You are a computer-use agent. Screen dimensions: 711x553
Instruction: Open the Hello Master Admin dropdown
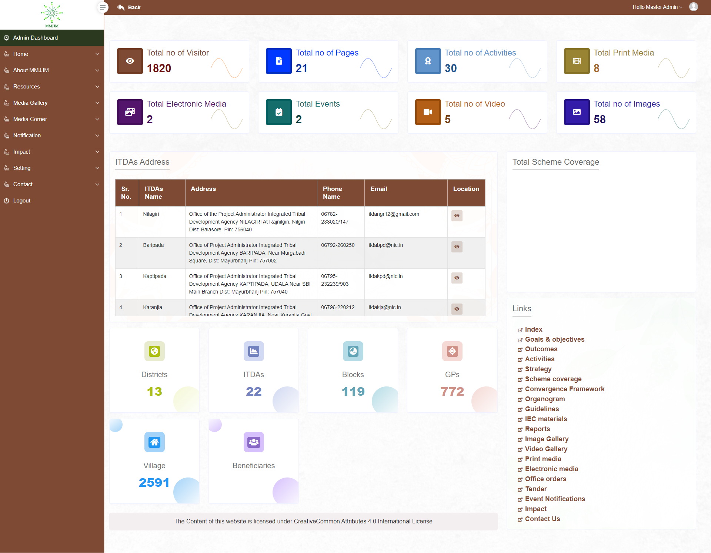click(657, 7)
